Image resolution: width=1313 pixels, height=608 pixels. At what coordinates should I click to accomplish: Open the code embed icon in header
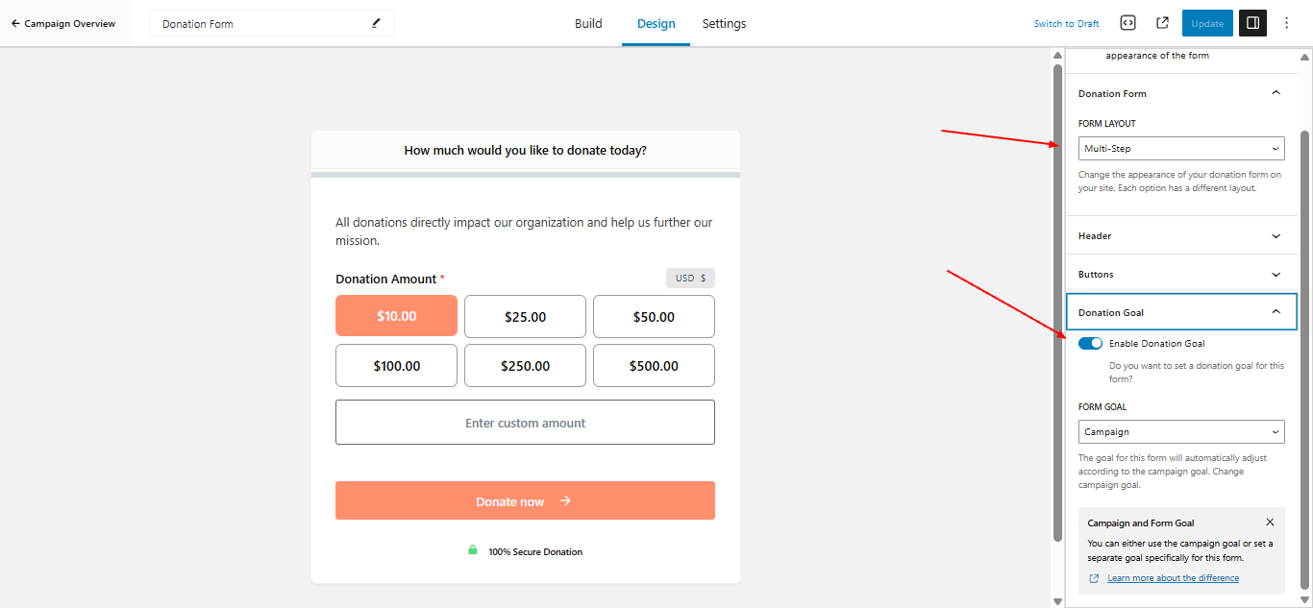click(1128, 23)
